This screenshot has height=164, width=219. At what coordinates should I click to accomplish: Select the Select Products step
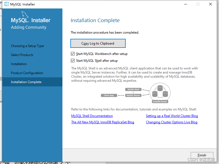(22, 55)
